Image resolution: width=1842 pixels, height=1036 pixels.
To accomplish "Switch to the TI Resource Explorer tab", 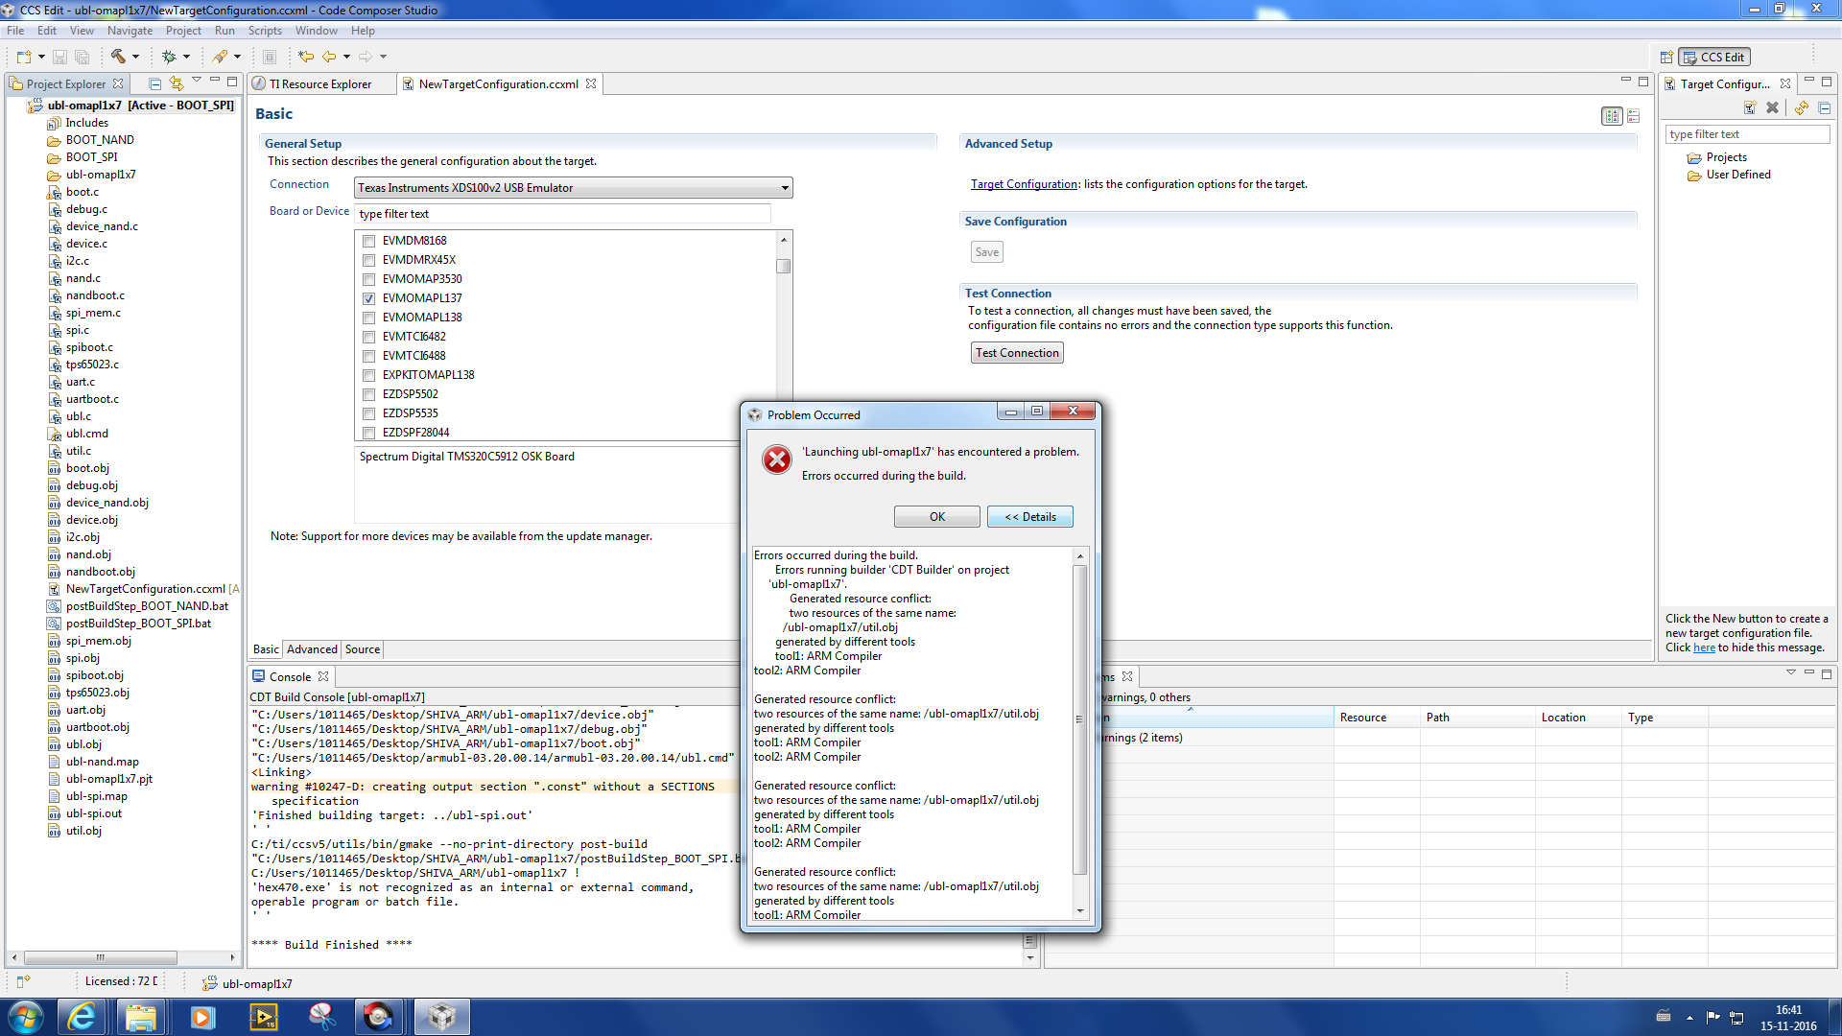I will [320, 84].
